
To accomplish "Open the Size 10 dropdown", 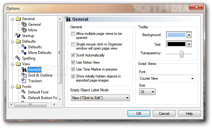I will pos(147,92).
